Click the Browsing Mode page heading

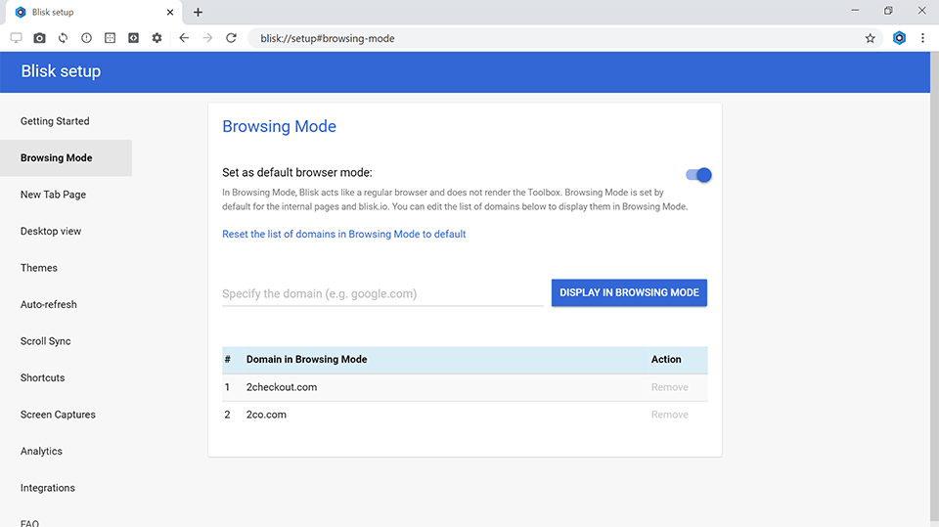coord(279,126)
